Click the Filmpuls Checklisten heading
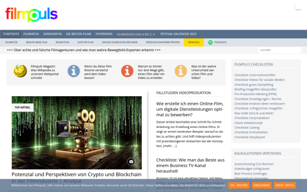This screenshot has height=192, width=307. 254,65
